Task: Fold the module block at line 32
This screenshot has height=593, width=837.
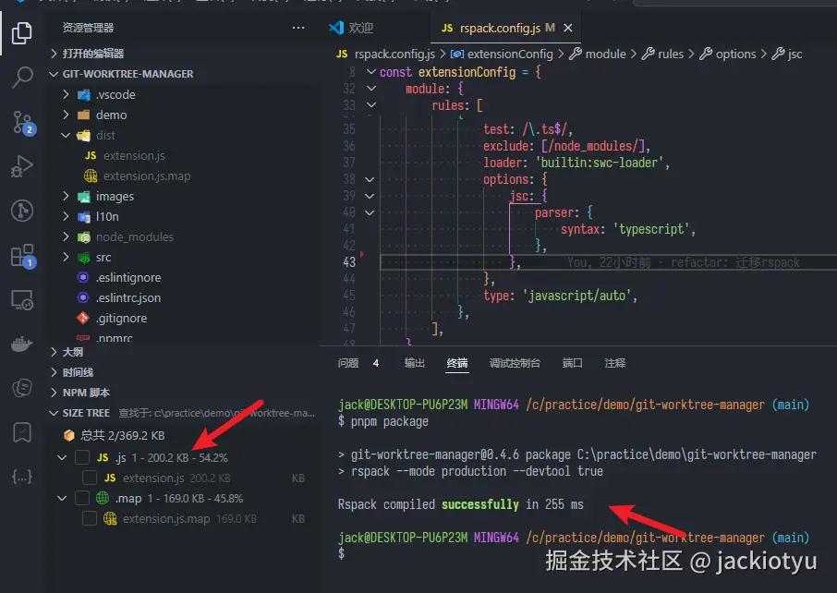Action: click(371, 89)
